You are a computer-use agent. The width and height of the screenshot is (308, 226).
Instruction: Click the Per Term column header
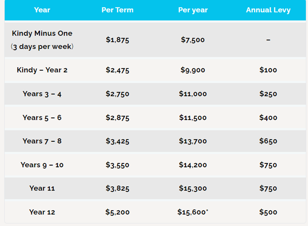[118, 10]
